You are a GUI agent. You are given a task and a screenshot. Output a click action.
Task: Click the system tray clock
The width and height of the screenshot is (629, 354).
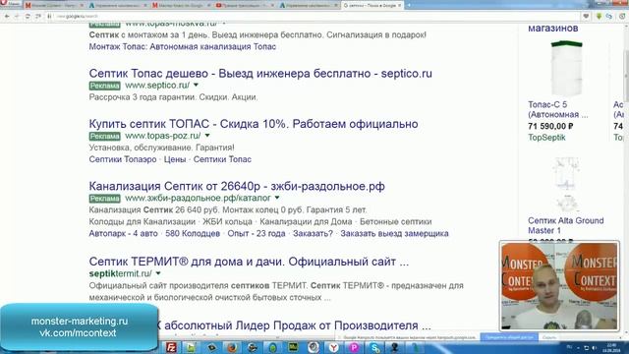[611, 347]
